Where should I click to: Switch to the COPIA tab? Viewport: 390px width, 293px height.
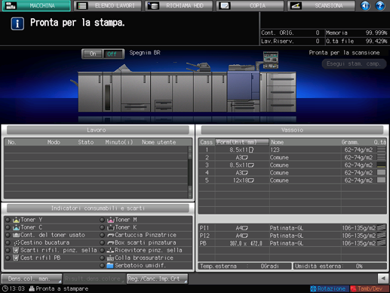[x=250, y=6]
